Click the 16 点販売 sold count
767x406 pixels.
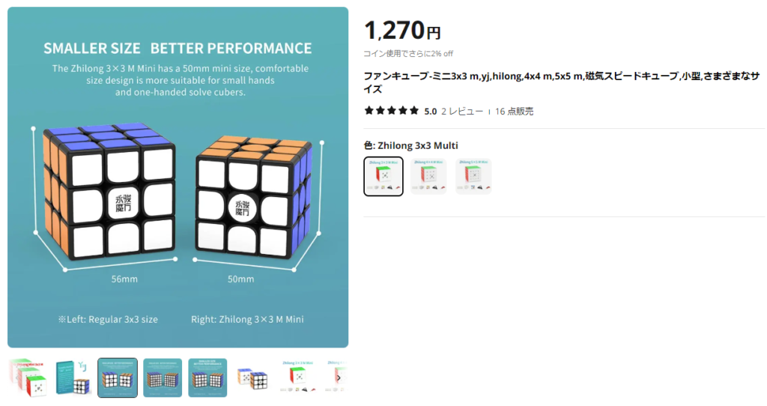514,111
